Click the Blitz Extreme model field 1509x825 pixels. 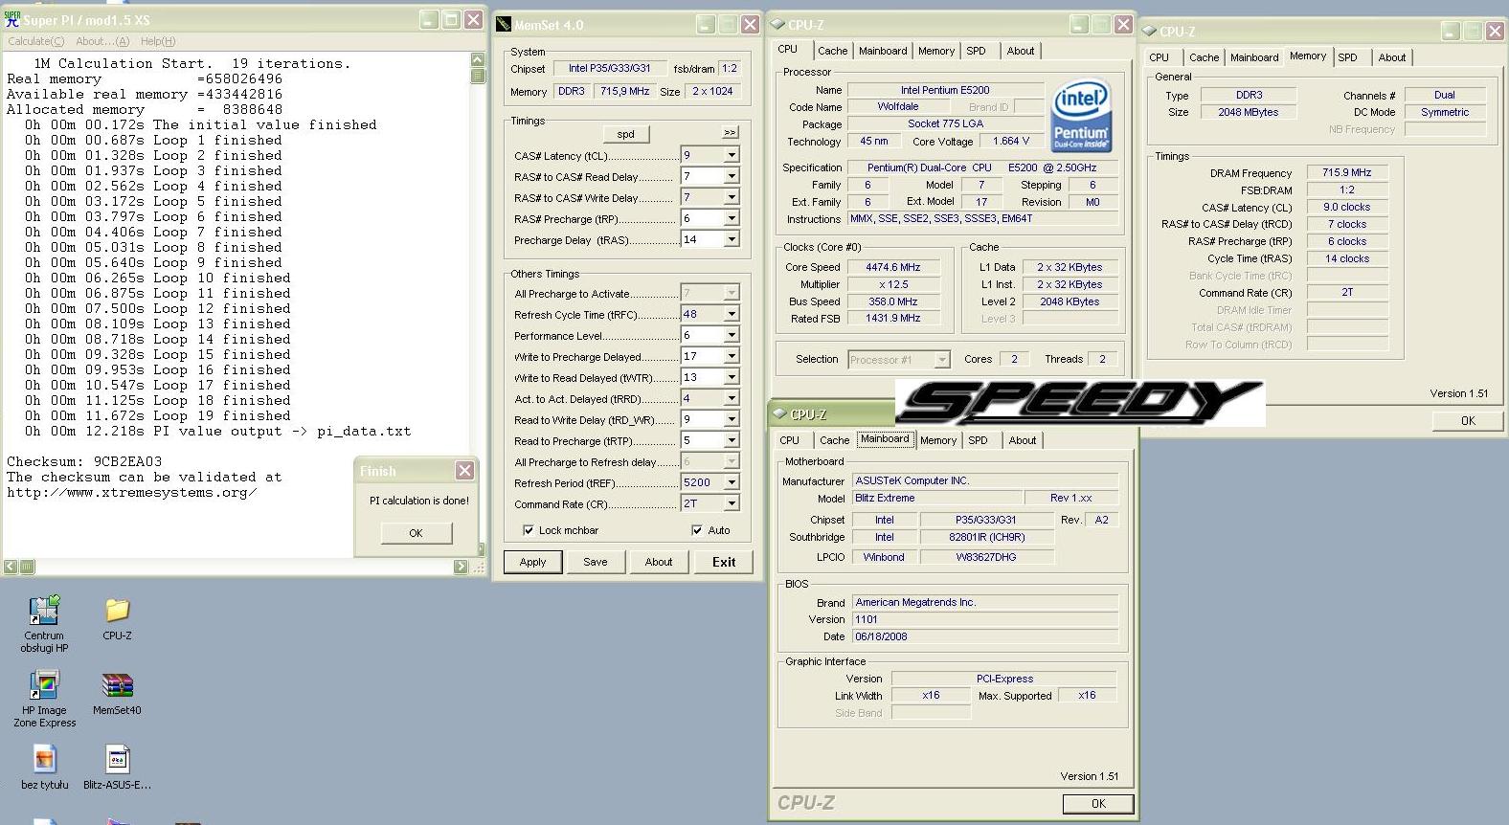pyautogui.click(x=935, y=499)
